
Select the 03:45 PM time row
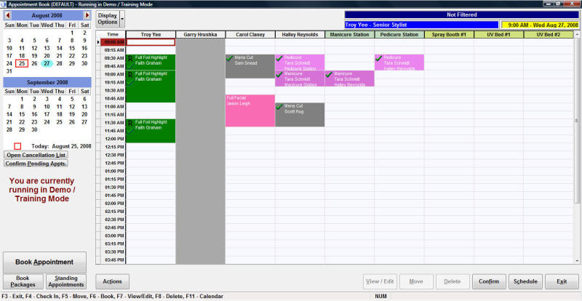pyautogui.click(x=113, y=260)
